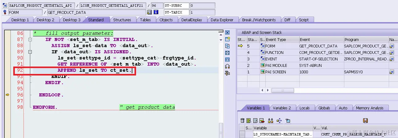This screenshot has width=398, height=138.
Task: Close the source code tool via X icon
Action: click(x=227, y=33)
